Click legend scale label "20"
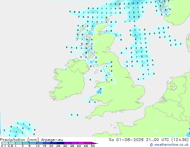Image resolution: width=190 pixels, height=147 pixels. coord(51,146)
